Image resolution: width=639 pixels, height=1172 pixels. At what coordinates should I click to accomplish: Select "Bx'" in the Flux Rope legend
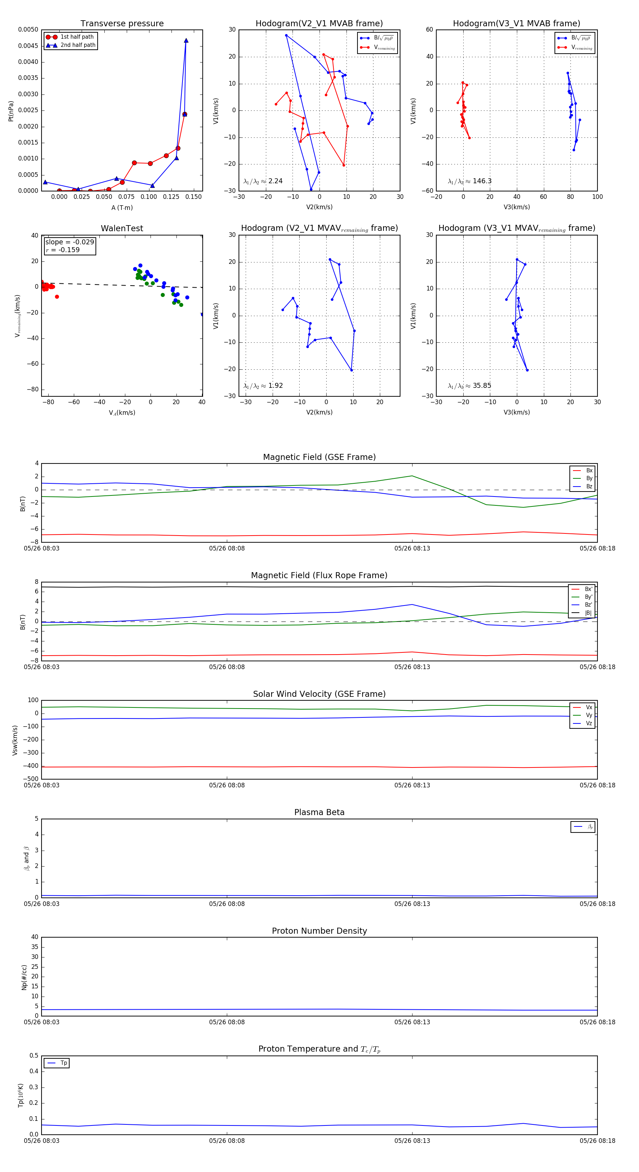(582, 589)
